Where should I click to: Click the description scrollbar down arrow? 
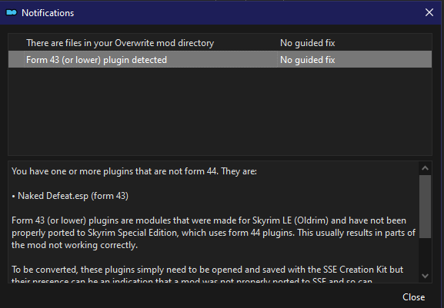[425, 276]
